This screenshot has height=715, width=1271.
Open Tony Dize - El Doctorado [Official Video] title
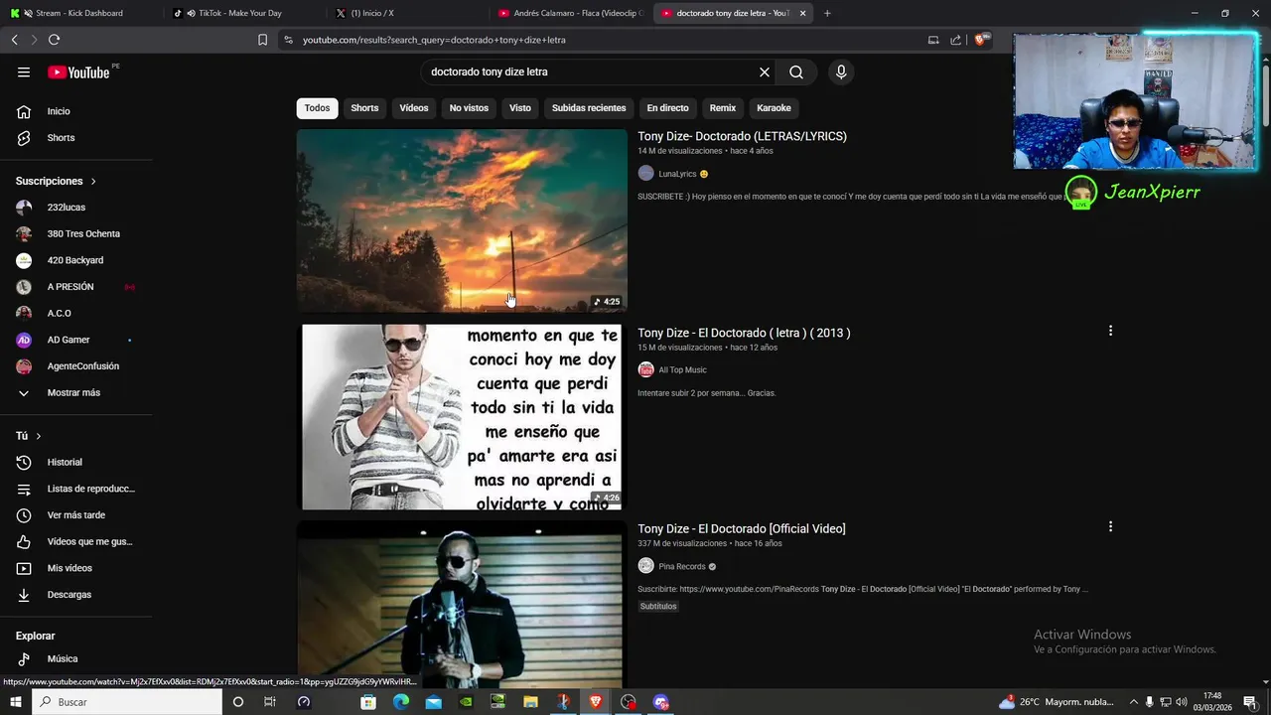[742, 528]
